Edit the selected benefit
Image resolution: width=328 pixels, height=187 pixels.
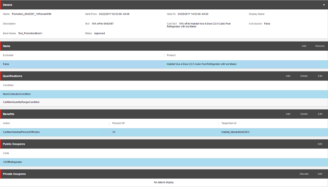[320, 114]
